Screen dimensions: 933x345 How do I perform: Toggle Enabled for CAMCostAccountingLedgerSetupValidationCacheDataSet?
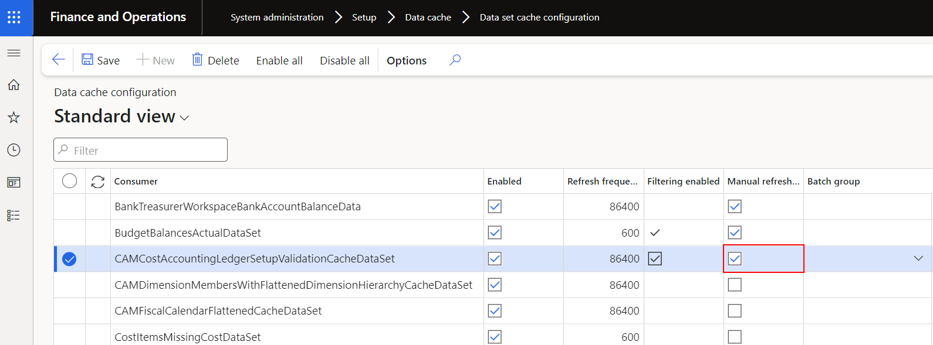[x=495, y=258]
